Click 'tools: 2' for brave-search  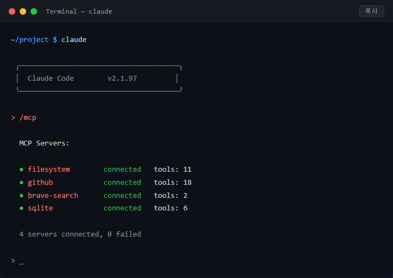[171, 196]
